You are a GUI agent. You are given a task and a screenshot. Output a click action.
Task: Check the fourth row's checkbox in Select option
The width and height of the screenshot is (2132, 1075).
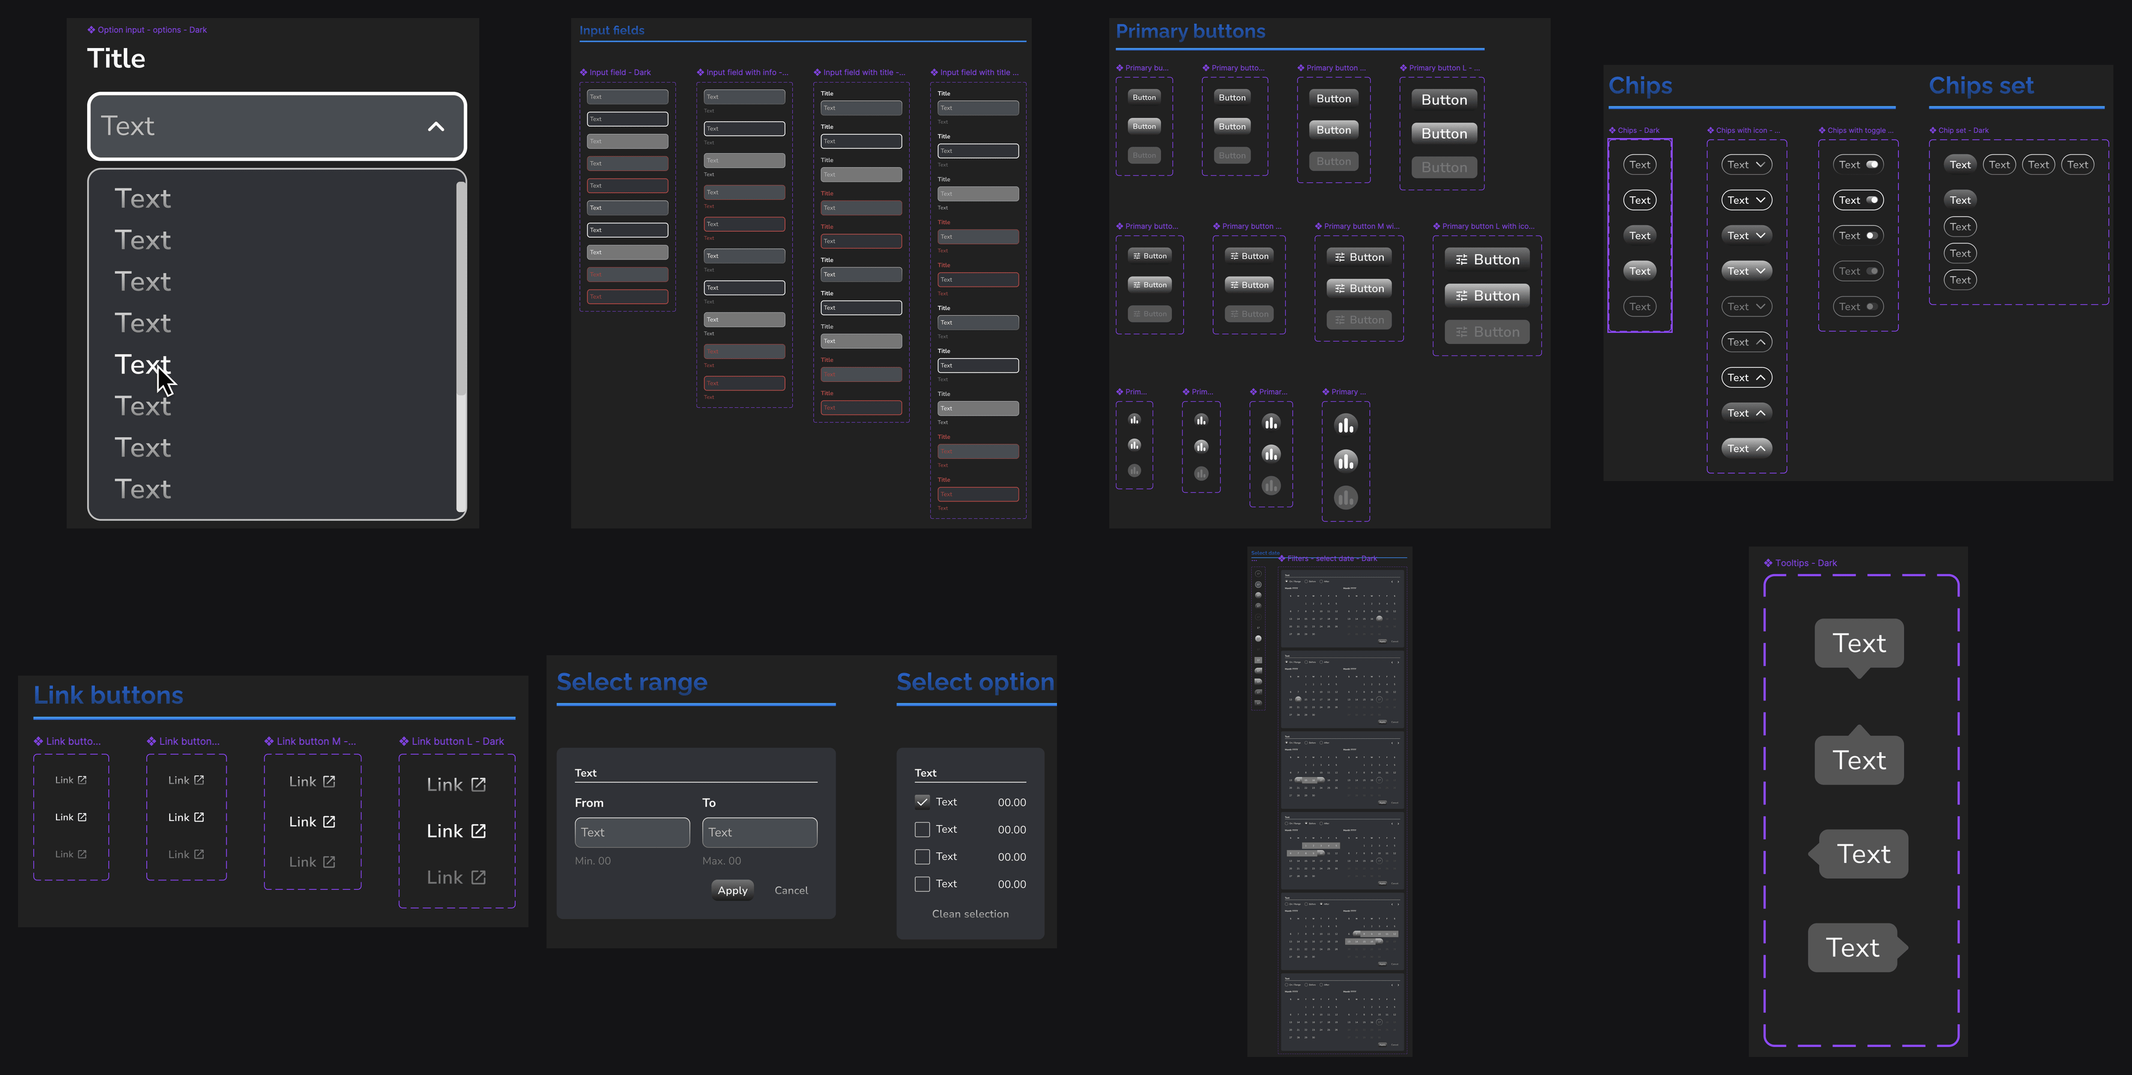[922, 884]
